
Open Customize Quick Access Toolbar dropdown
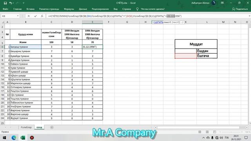(24, 3)
